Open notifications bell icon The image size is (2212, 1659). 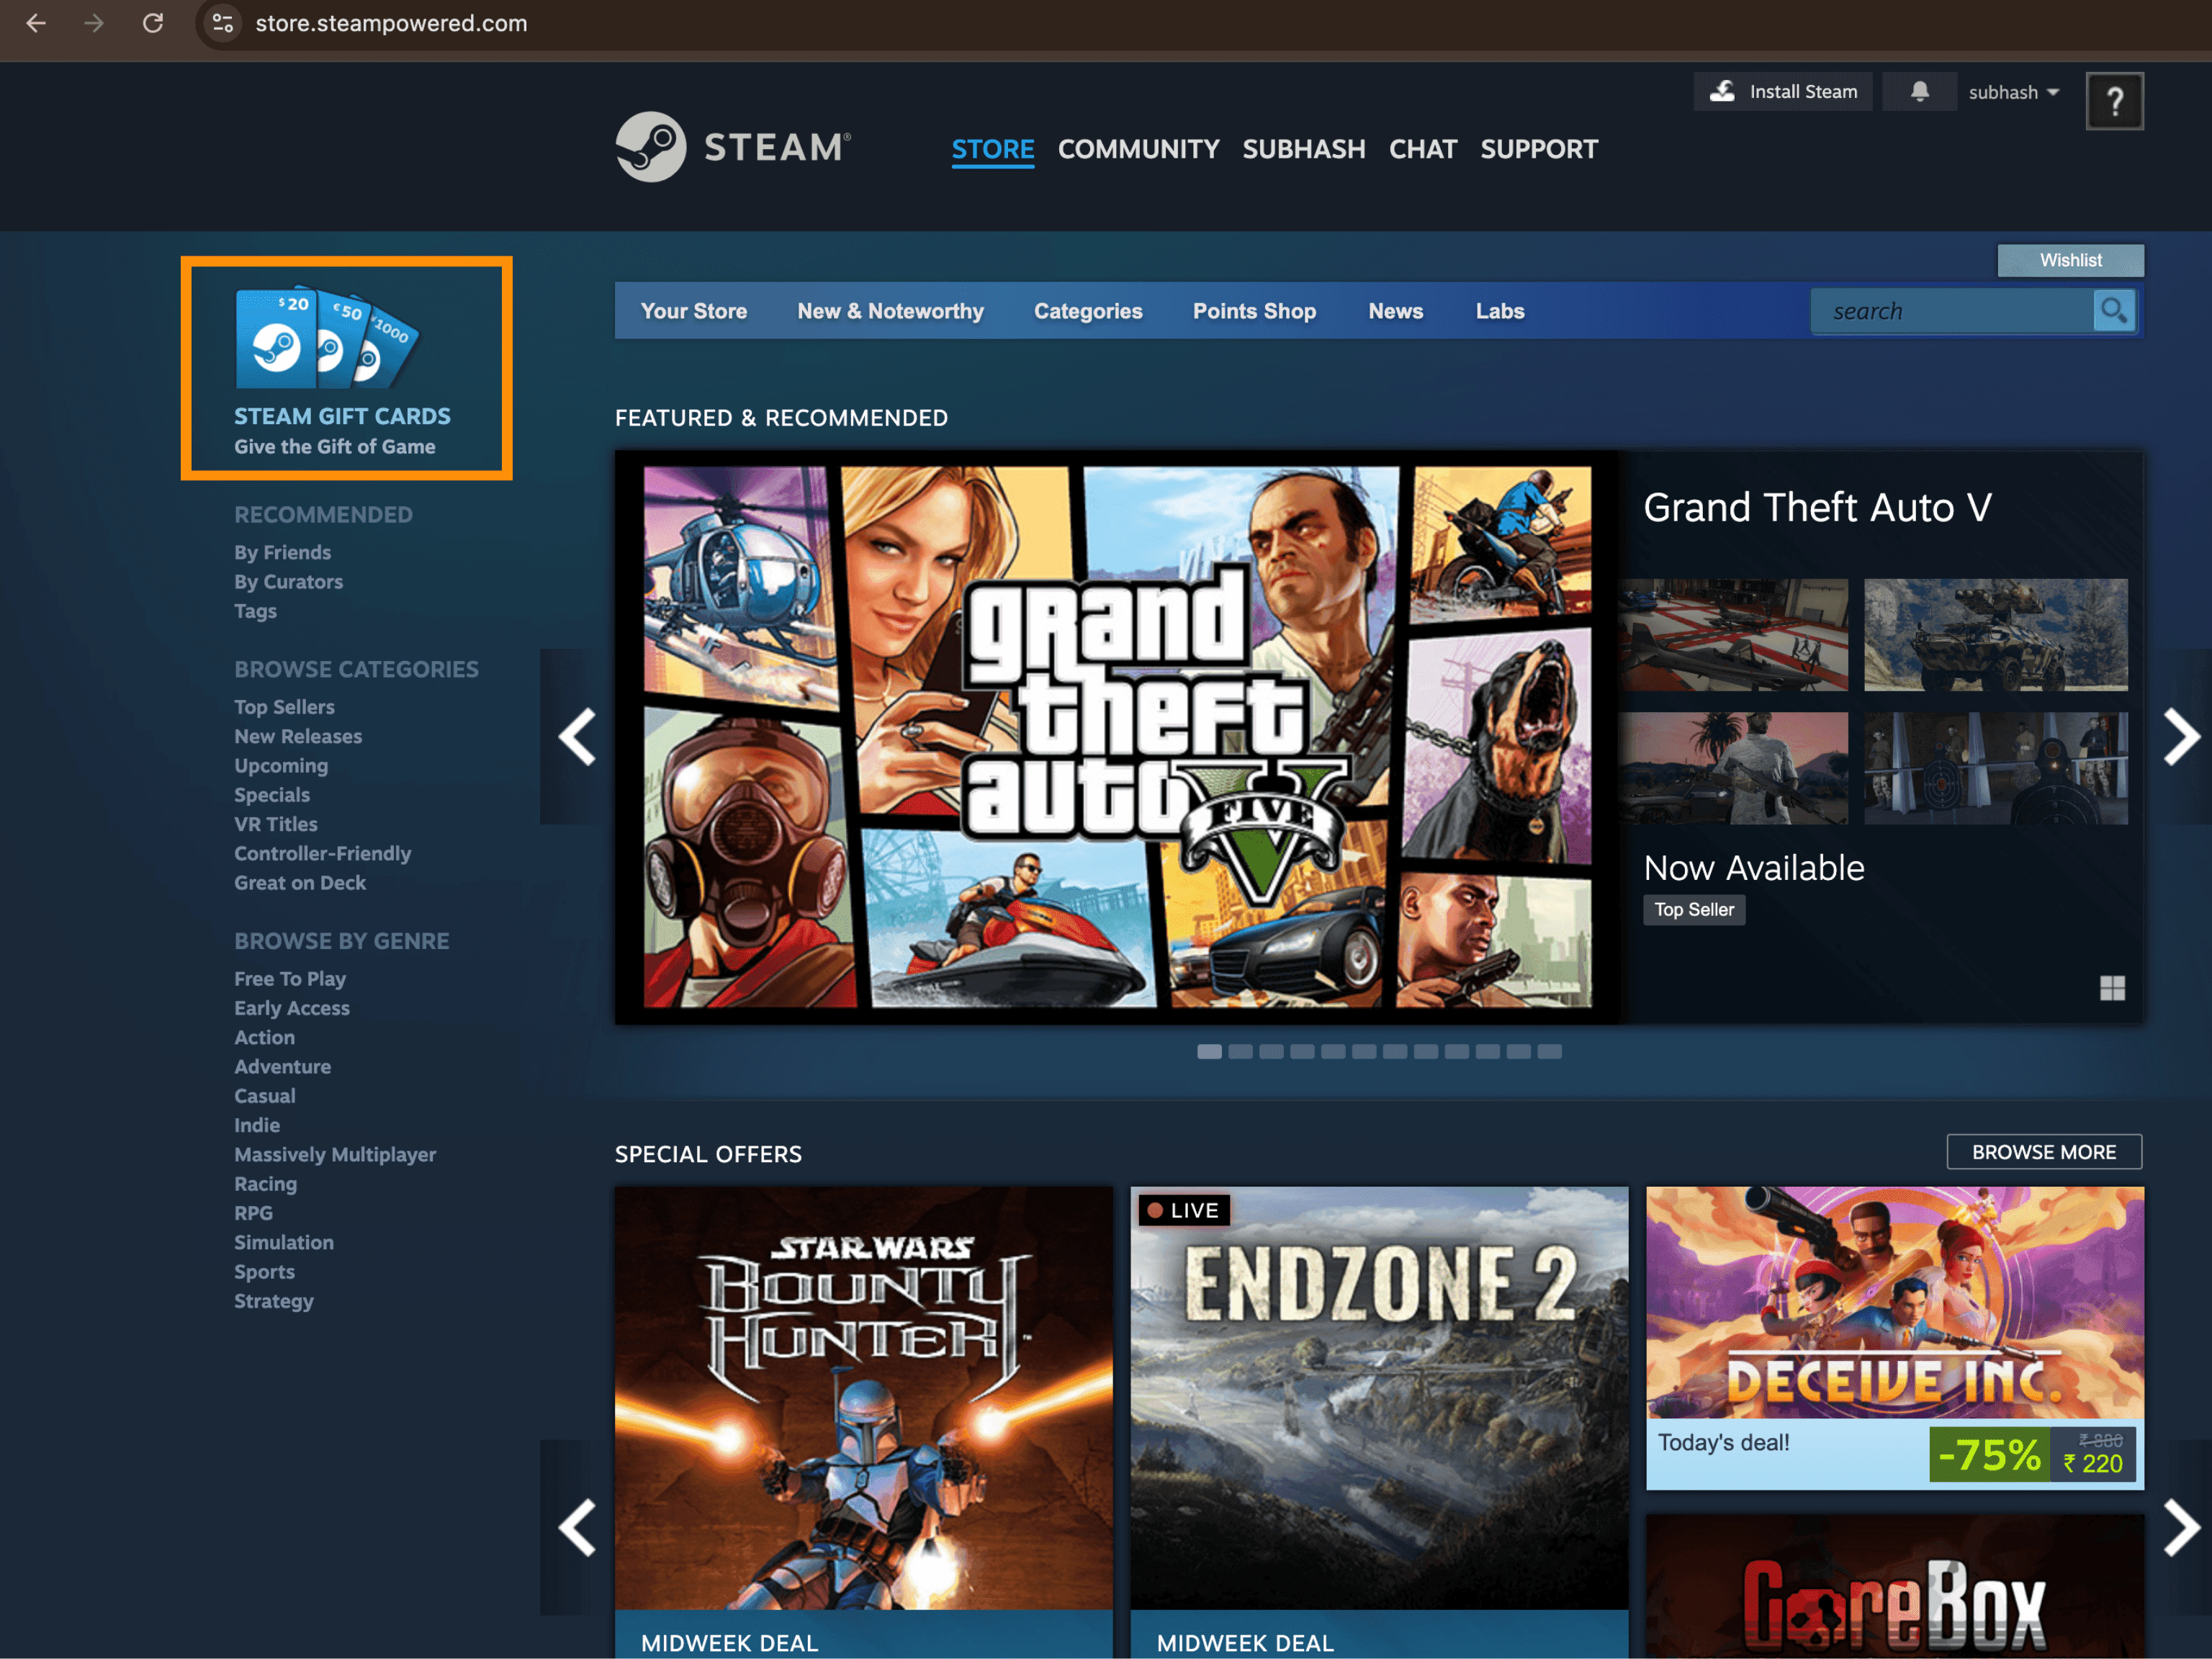(1919, 92)
